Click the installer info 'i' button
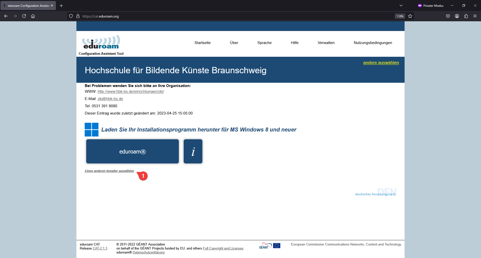481x258 pixels. (x=193, y=151)
